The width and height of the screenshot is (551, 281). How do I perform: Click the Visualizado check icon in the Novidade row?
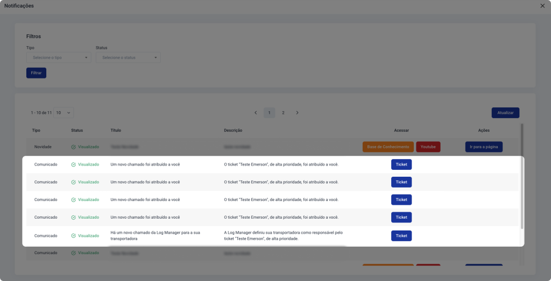pyautogui.click(x=73, y=147)
